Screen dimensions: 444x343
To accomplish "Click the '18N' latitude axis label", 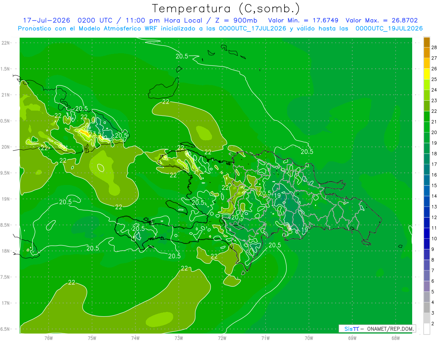I will [x=6, y=251].
